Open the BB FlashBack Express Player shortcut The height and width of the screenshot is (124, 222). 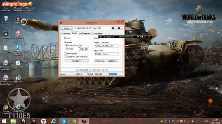pos(6,65)
